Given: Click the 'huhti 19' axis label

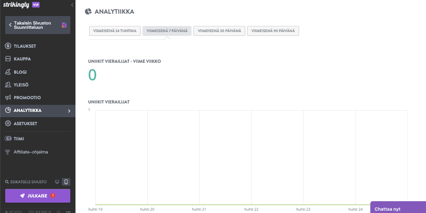Looking at the screenshot, I should point(95,210).
